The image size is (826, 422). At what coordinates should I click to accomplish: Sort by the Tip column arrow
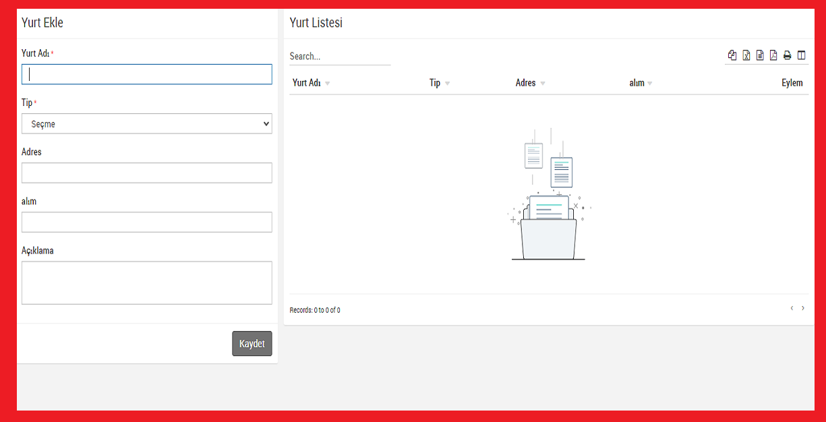click(447, 84)
